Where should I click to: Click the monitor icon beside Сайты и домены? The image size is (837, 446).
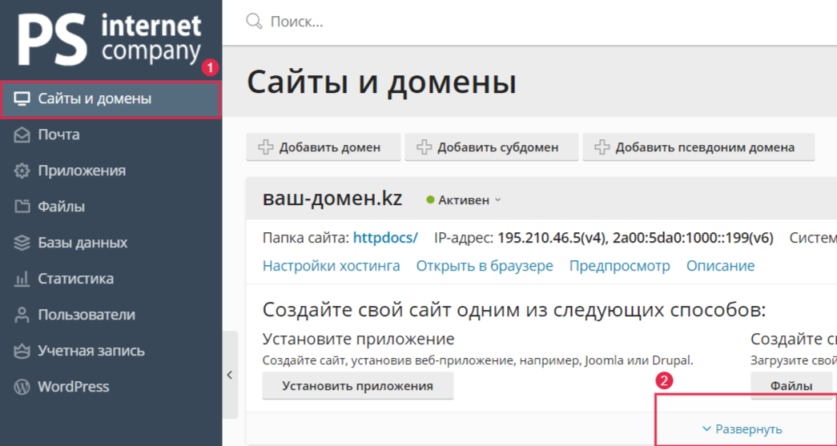pyautogui.click(x=22, y=99)
